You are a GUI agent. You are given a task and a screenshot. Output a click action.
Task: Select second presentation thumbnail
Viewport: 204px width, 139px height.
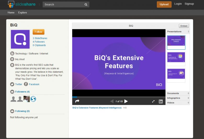(x=176, y=59)
